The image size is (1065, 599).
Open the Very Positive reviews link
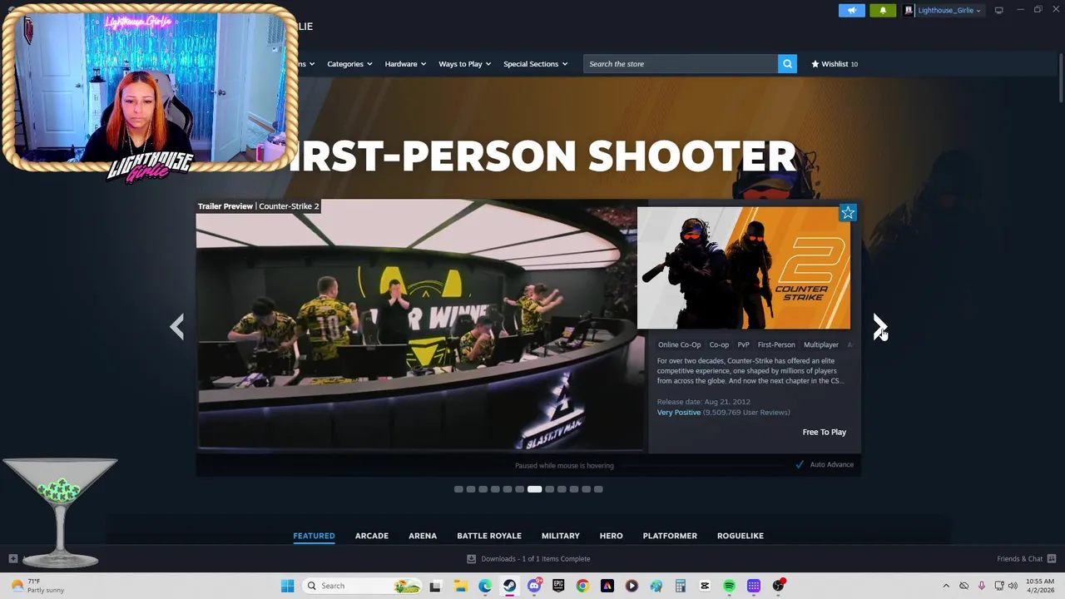(x=679, y=413)
